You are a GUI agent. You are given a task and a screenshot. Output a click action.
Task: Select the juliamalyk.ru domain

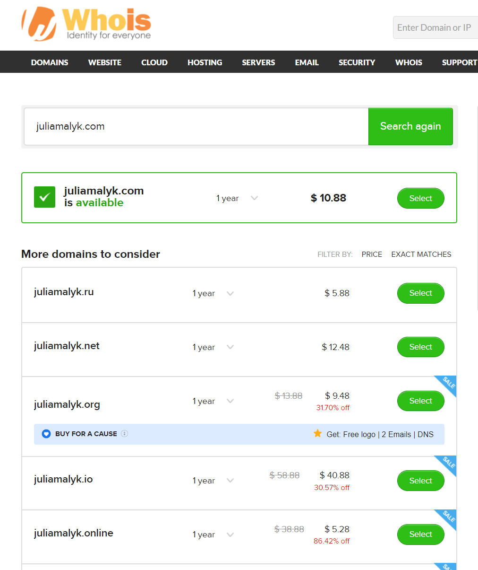pos(420,293)
